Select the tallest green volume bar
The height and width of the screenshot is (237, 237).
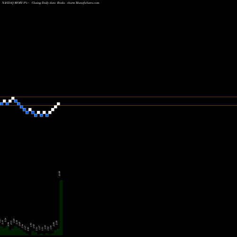click(x=61, y=208)
